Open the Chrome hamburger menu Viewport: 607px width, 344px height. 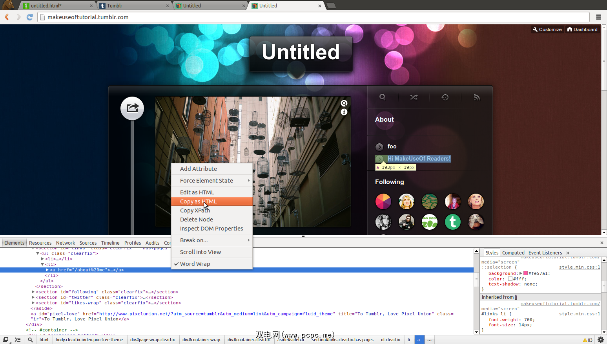pos(598,17)
